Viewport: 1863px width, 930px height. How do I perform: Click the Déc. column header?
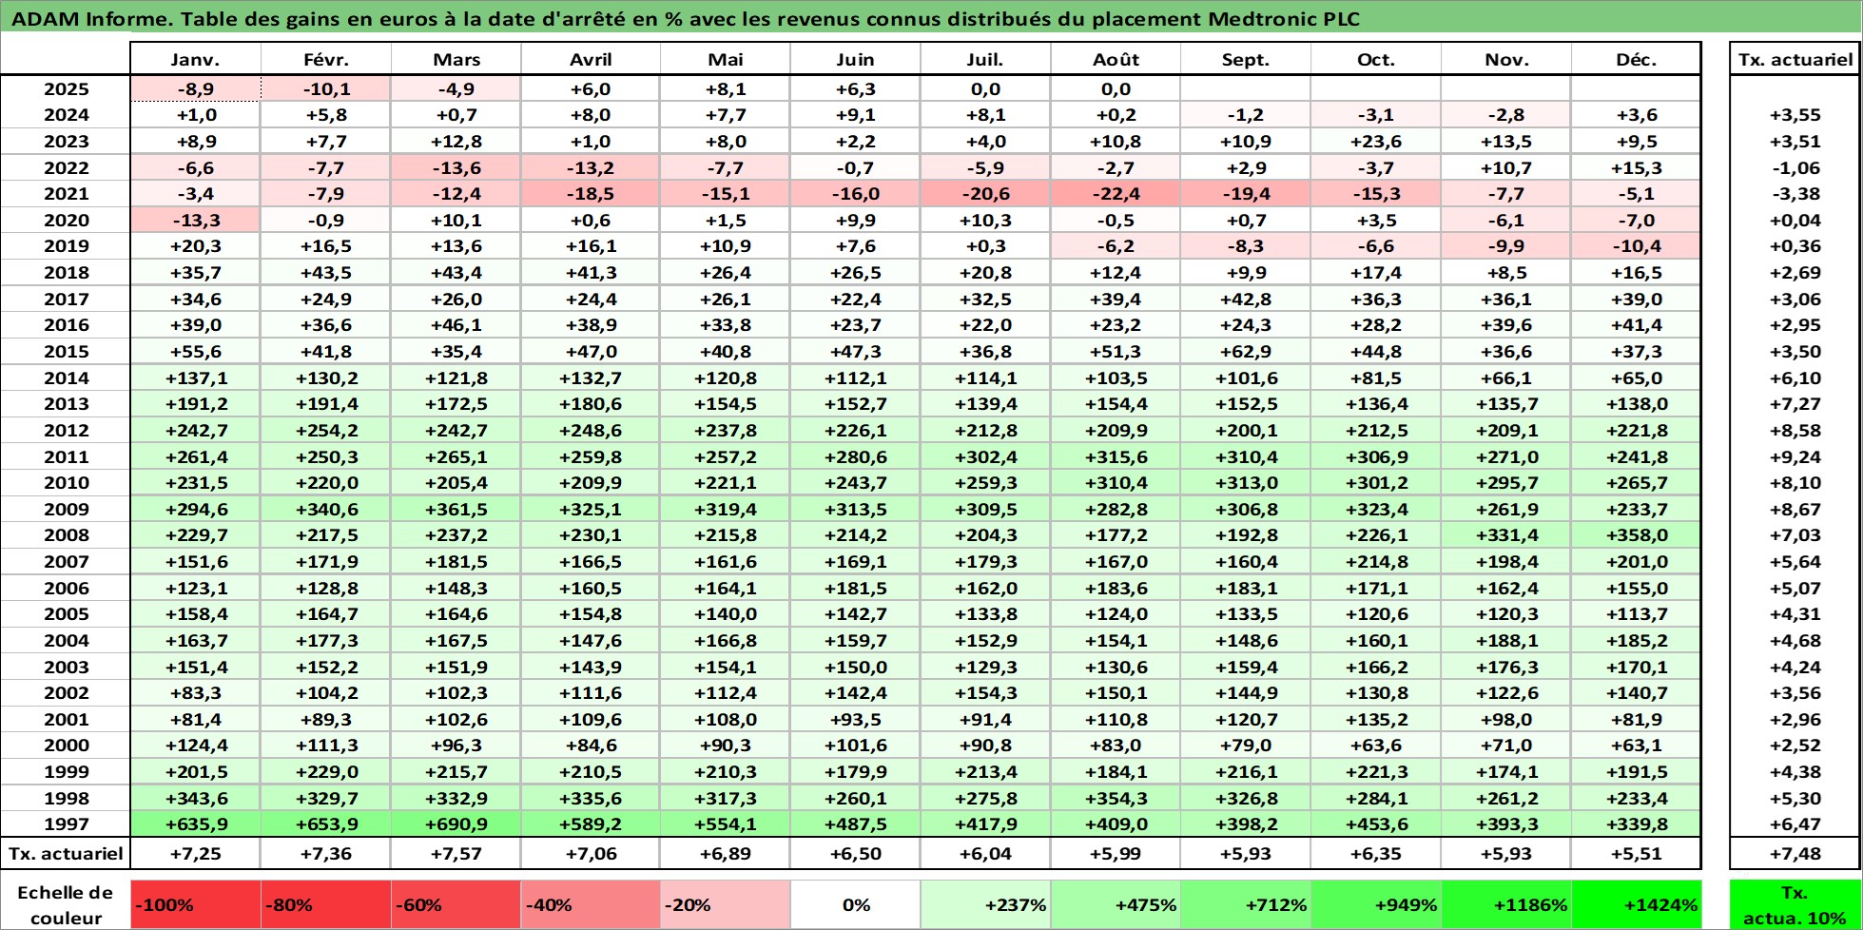coord(1636,59)
